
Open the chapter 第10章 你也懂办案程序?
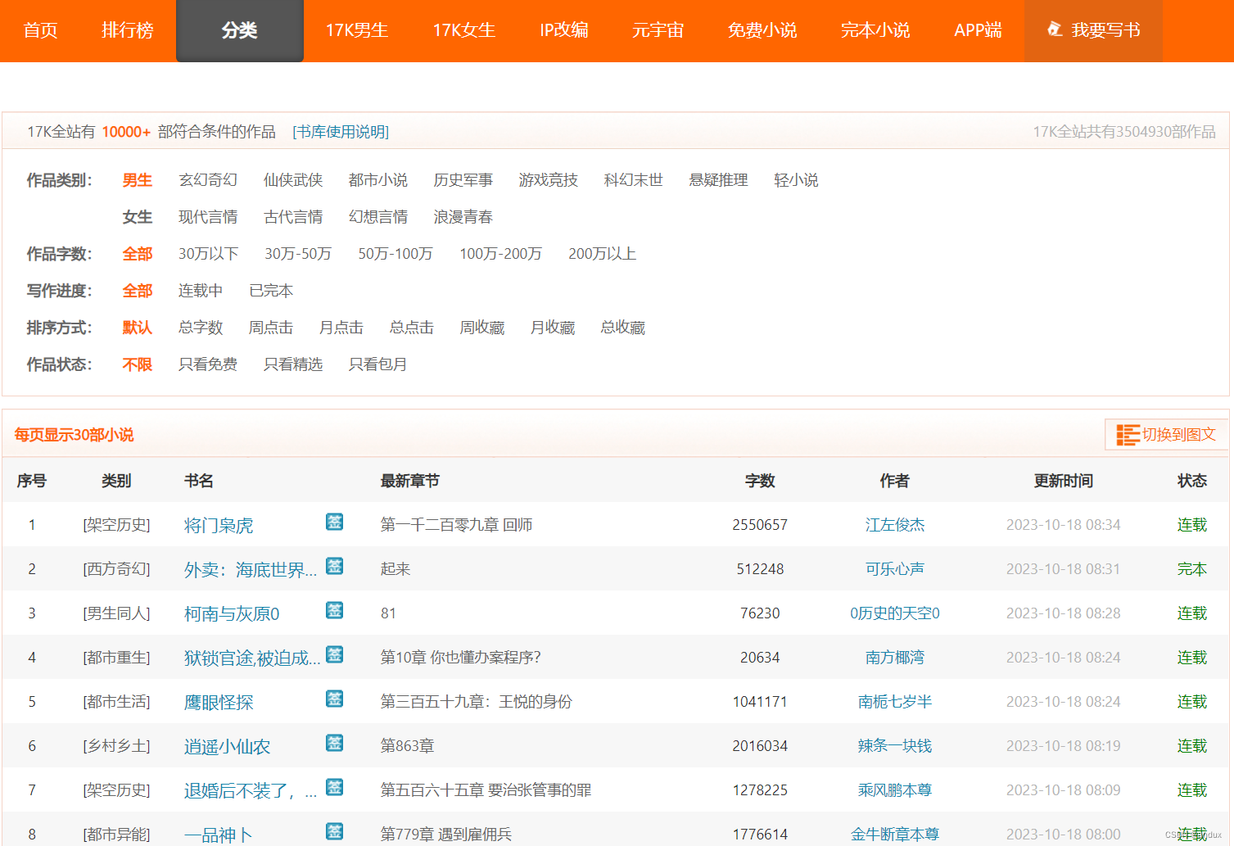point(460,658)
